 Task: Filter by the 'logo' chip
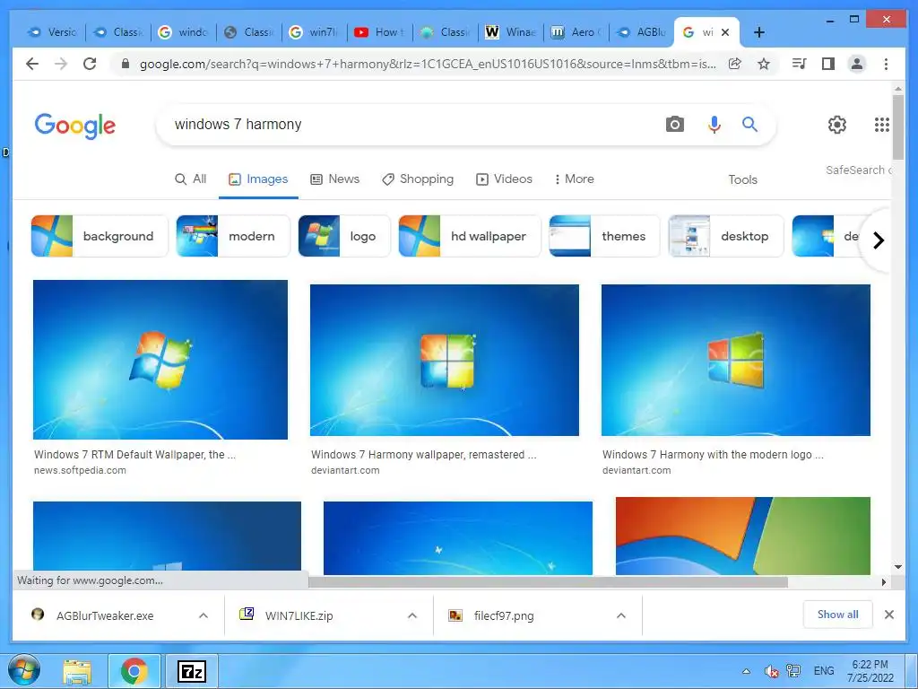tap(344, 236)
